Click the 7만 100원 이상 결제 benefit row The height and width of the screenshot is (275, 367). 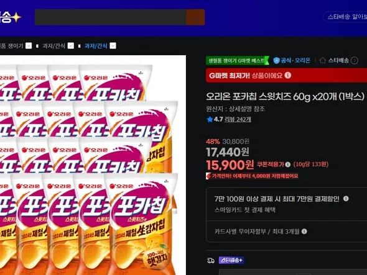tap(287, 204)
